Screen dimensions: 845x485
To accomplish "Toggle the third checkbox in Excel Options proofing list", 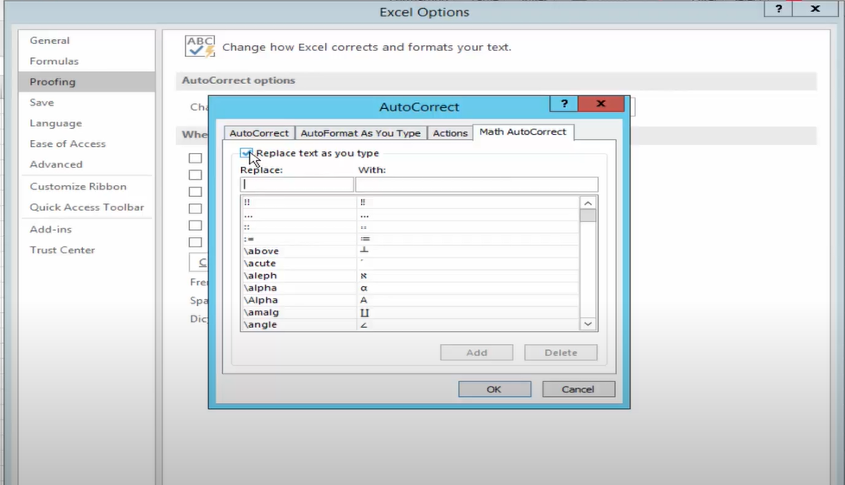I will pyautogui.click(x=195, y=192).
